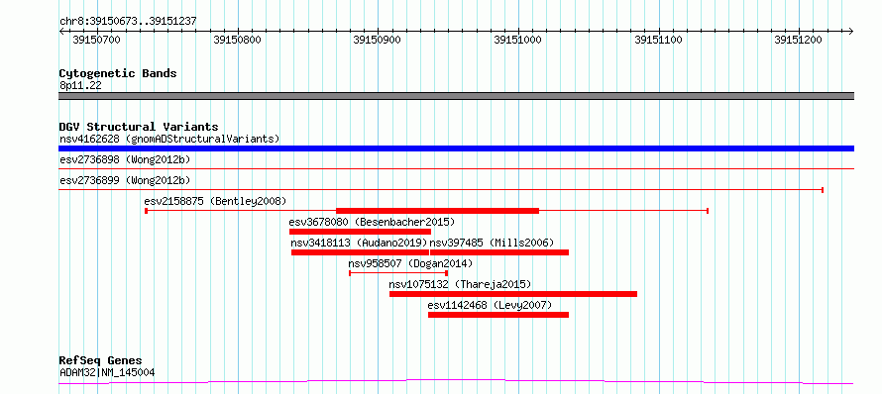Viewport: 882px width, 394px height.
Task: Click the red bar under nsv397485
Action: [499, 252]
